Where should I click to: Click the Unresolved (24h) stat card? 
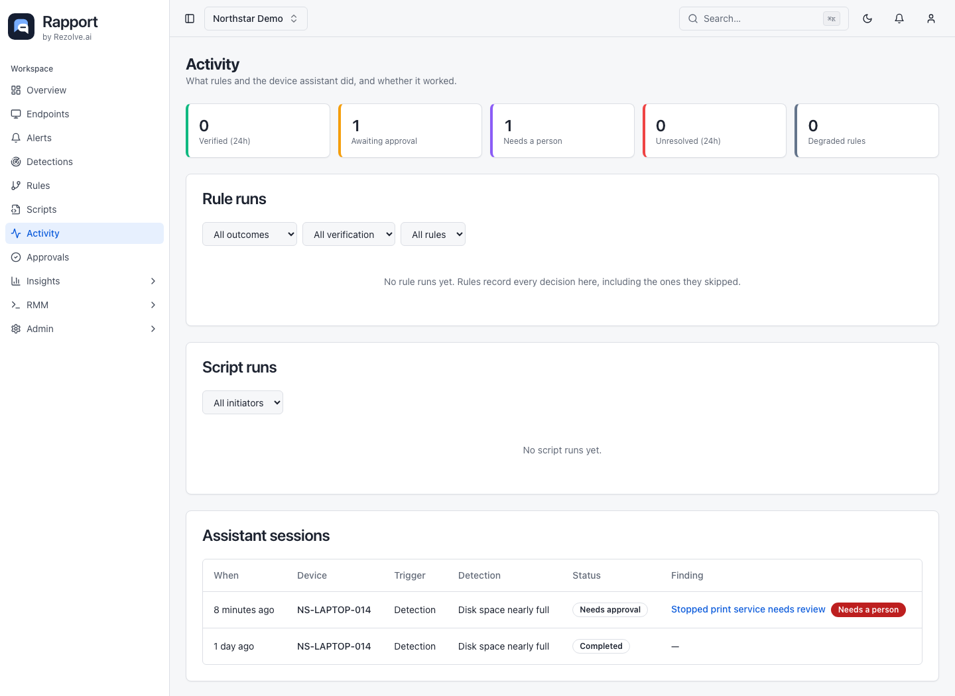pyautogui.click(x=714, y=131)
